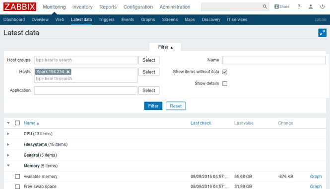This screenshot has height=189, width=330.
Task: Switch to the Web tab
Action: pyautogui.click(x=60, y=19)
